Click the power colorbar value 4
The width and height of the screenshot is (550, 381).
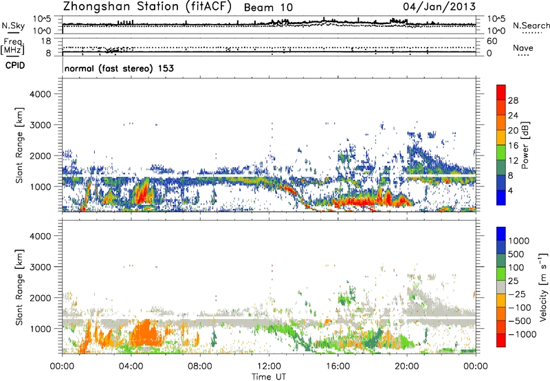pyautogui.click(x=511, y=190)
